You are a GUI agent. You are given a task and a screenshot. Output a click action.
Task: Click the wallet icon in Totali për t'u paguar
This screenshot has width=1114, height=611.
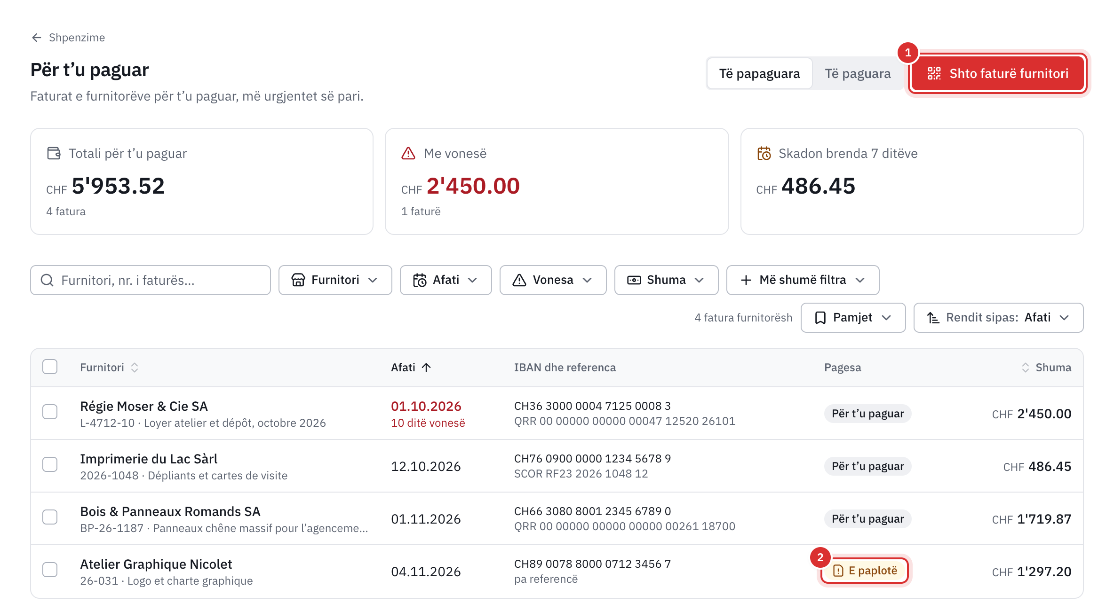[54, 153]
